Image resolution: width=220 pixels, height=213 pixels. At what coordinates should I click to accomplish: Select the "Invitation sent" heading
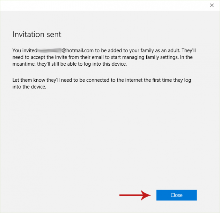(37, 34)
